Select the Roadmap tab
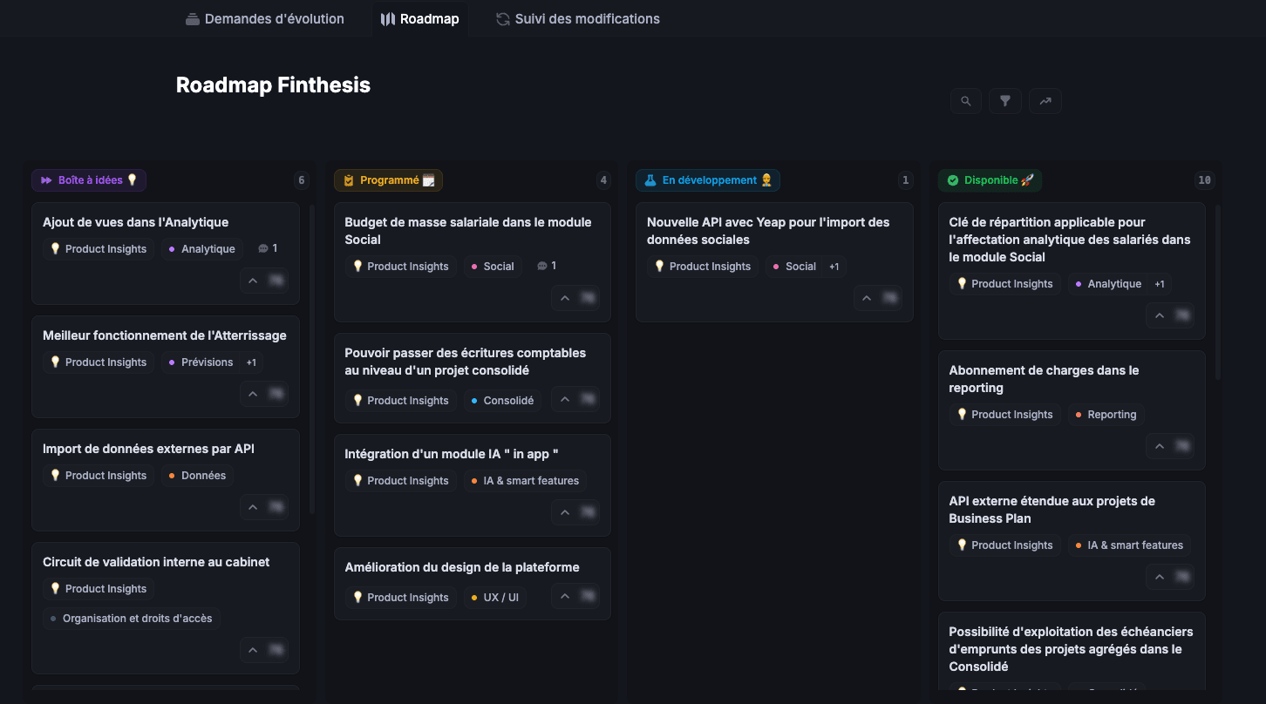 point(420,19)
